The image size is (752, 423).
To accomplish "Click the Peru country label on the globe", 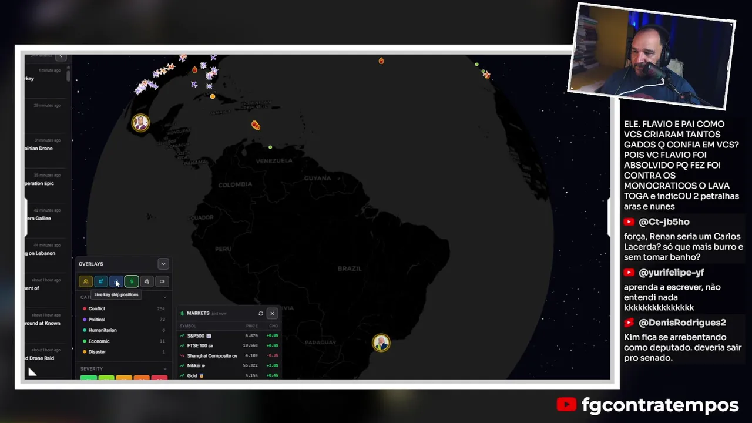I will coord(223,249).
